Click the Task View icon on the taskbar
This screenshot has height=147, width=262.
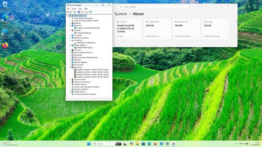pos(125,144)
